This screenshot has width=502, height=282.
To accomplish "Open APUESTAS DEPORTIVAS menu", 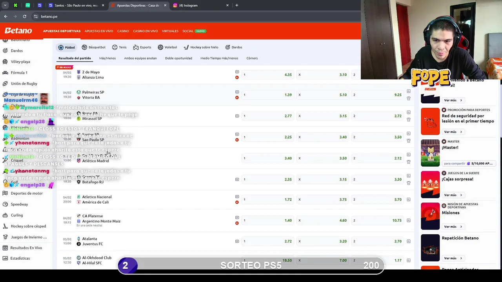I will point(62,31).
